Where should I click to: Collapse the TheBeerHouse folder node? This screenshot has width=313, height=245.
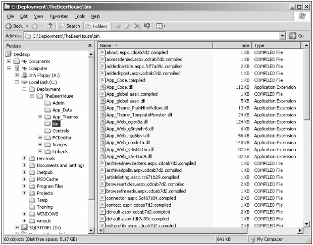(x=32, y=96)
